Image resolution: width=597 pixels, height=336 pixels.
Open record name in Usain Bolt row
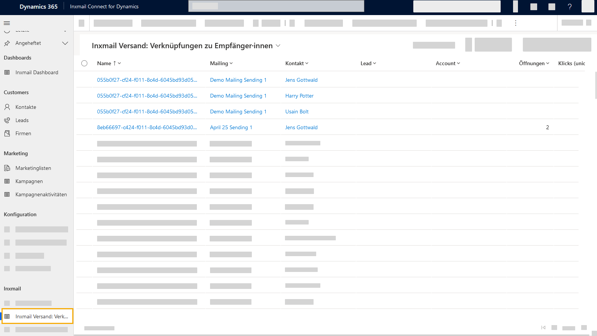coord(147,111)
